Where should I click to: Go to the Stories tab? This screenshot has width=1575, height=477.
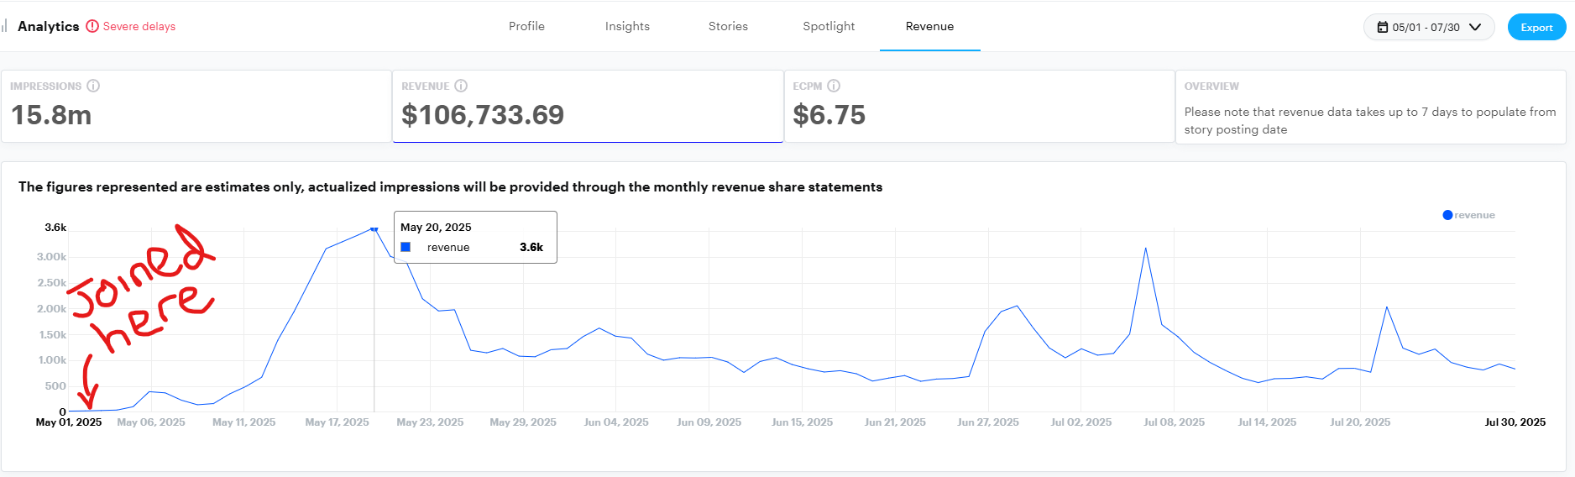(x=728, y=26)
